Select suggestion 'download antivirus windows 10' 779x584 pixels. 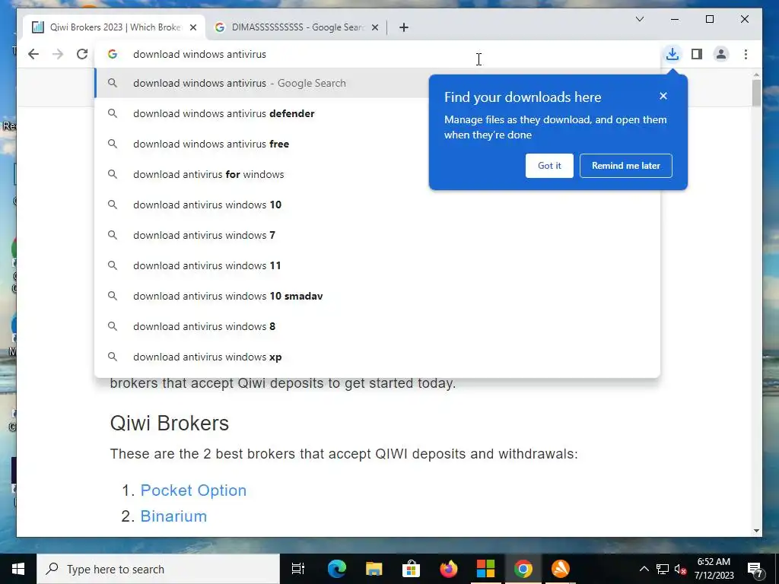[377, 205]
